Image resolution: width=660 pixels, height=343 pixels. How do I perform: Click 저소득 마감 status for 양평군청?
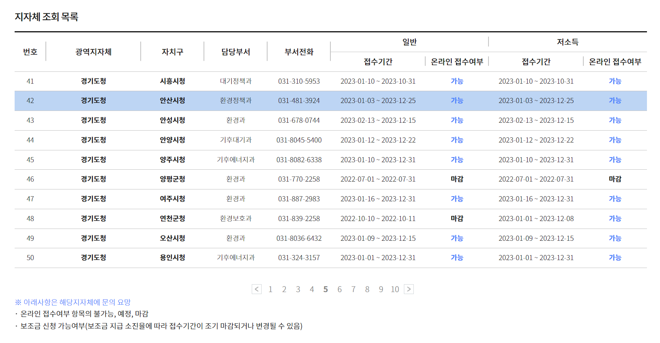tap(615, 179)
